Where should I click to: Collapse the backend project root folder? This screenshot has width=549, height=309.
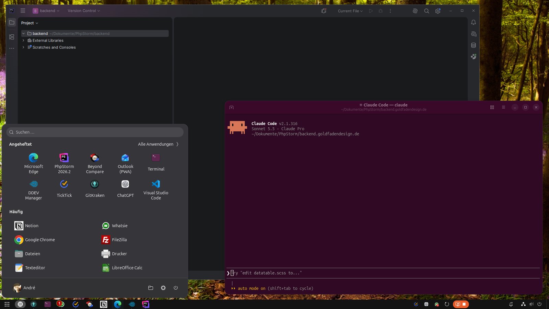click(x=23, y=34)
